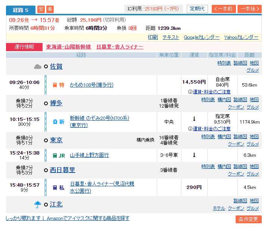Go to the earlier train with 一本前
The height and width of the screenshot is (230, 267).
point(224,9)
